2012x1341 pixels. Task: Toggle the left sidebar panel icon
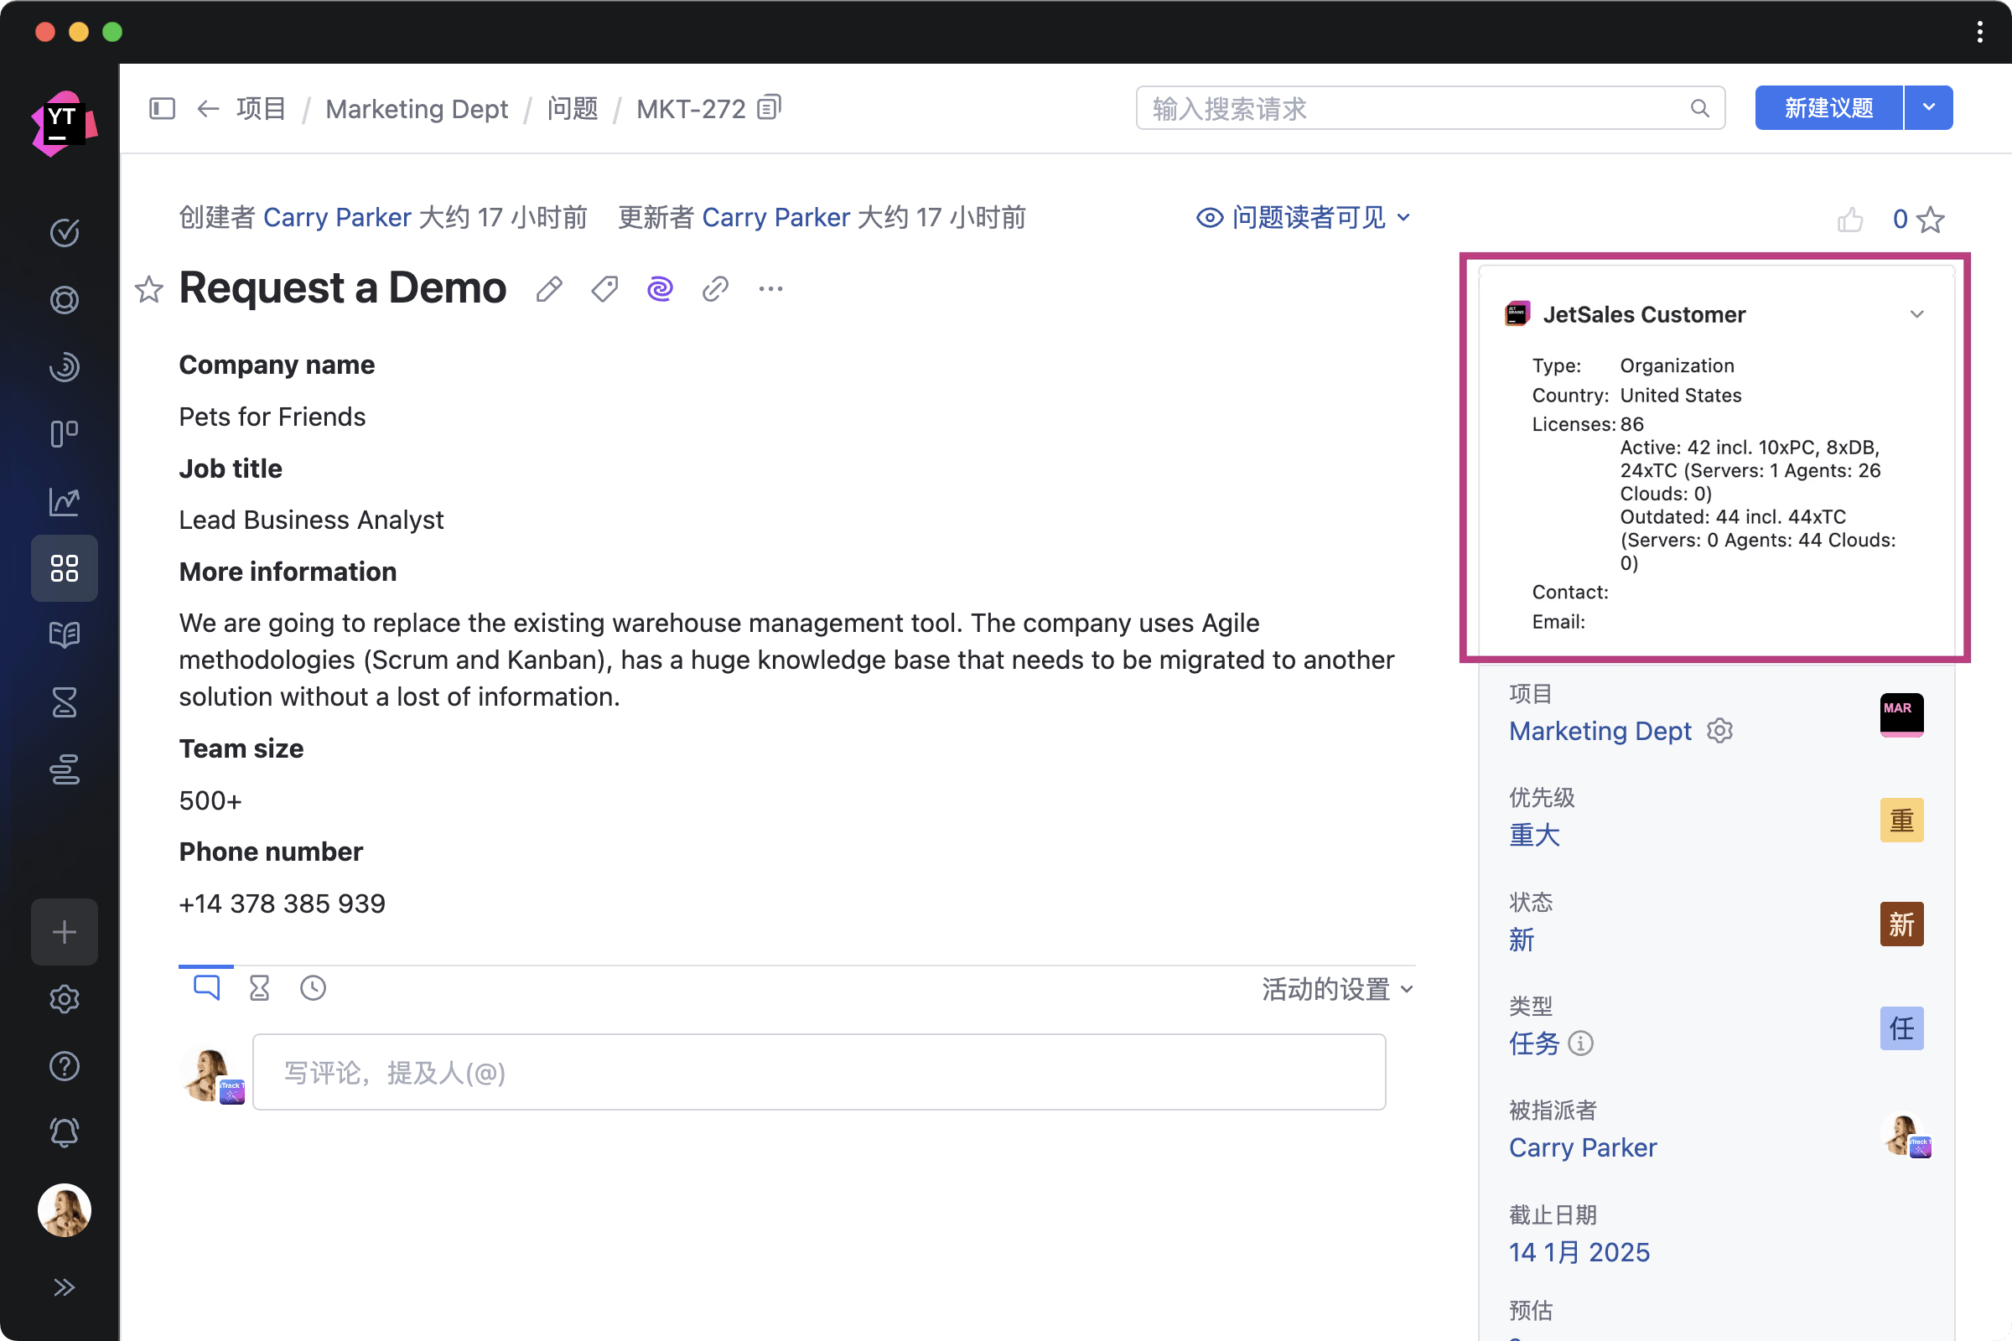pos(162,109)
